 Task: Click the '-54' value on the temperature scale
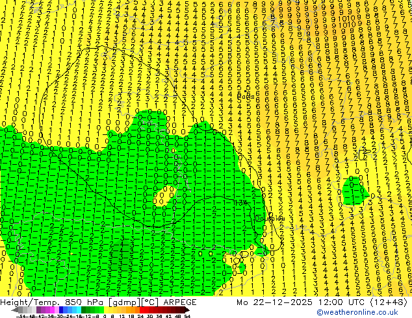point(21,316)
